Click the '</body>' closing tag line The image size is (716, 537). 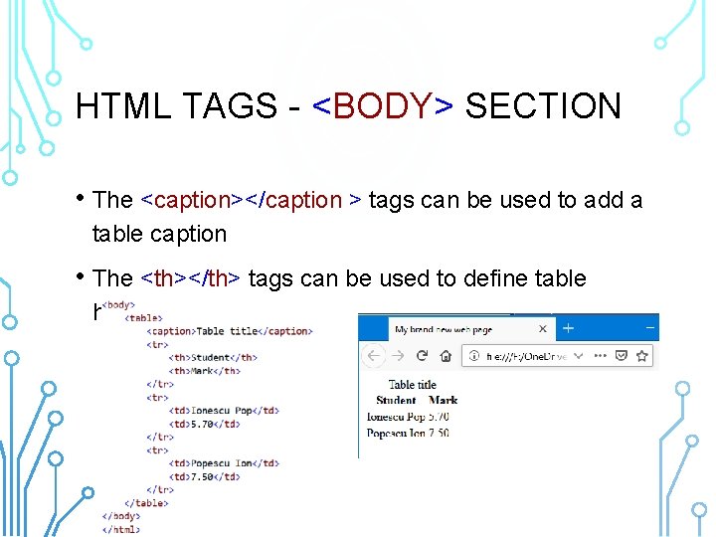coord(121,516)
